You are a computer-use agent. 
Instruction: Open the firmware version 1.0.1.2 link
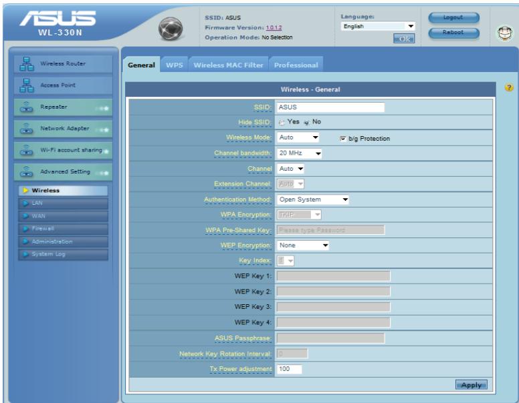[274, 28]
